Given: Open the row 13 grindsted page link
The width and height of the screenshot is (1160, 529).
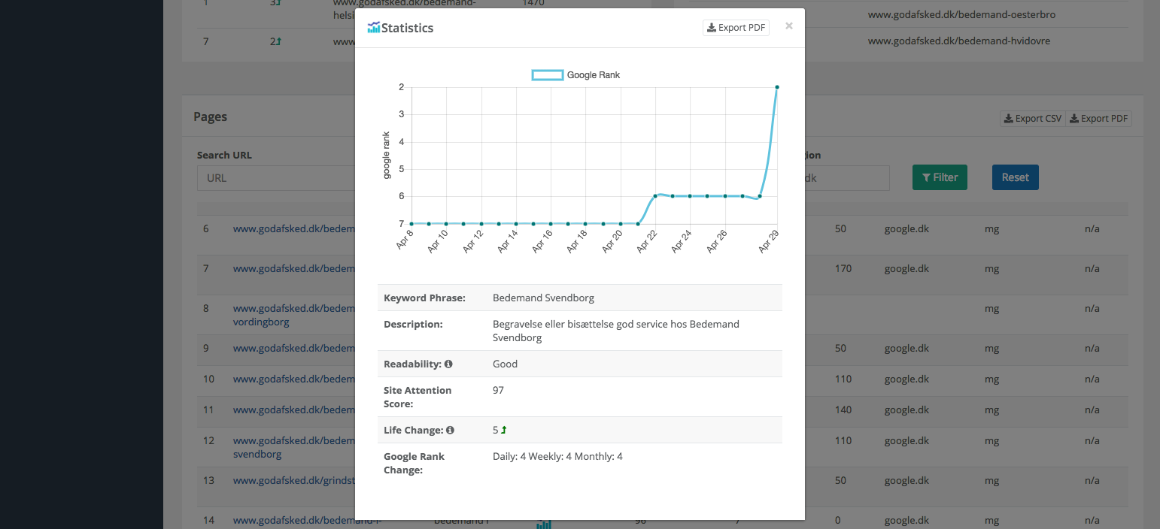Looking at the screenshot, I should (293, 480).
